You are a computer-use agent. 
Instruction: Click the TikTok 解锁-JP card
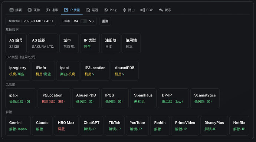click(x=115, y=126)
